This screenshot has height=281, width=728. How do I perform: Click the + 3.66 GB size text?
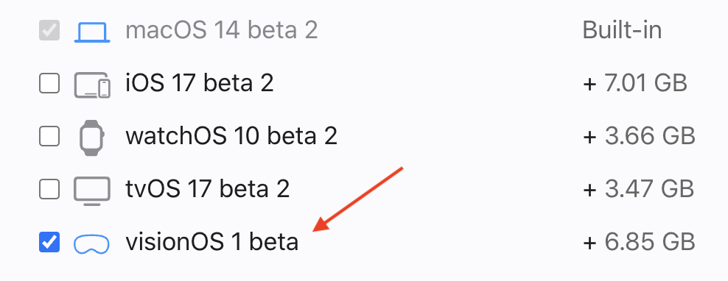[638, 136]
